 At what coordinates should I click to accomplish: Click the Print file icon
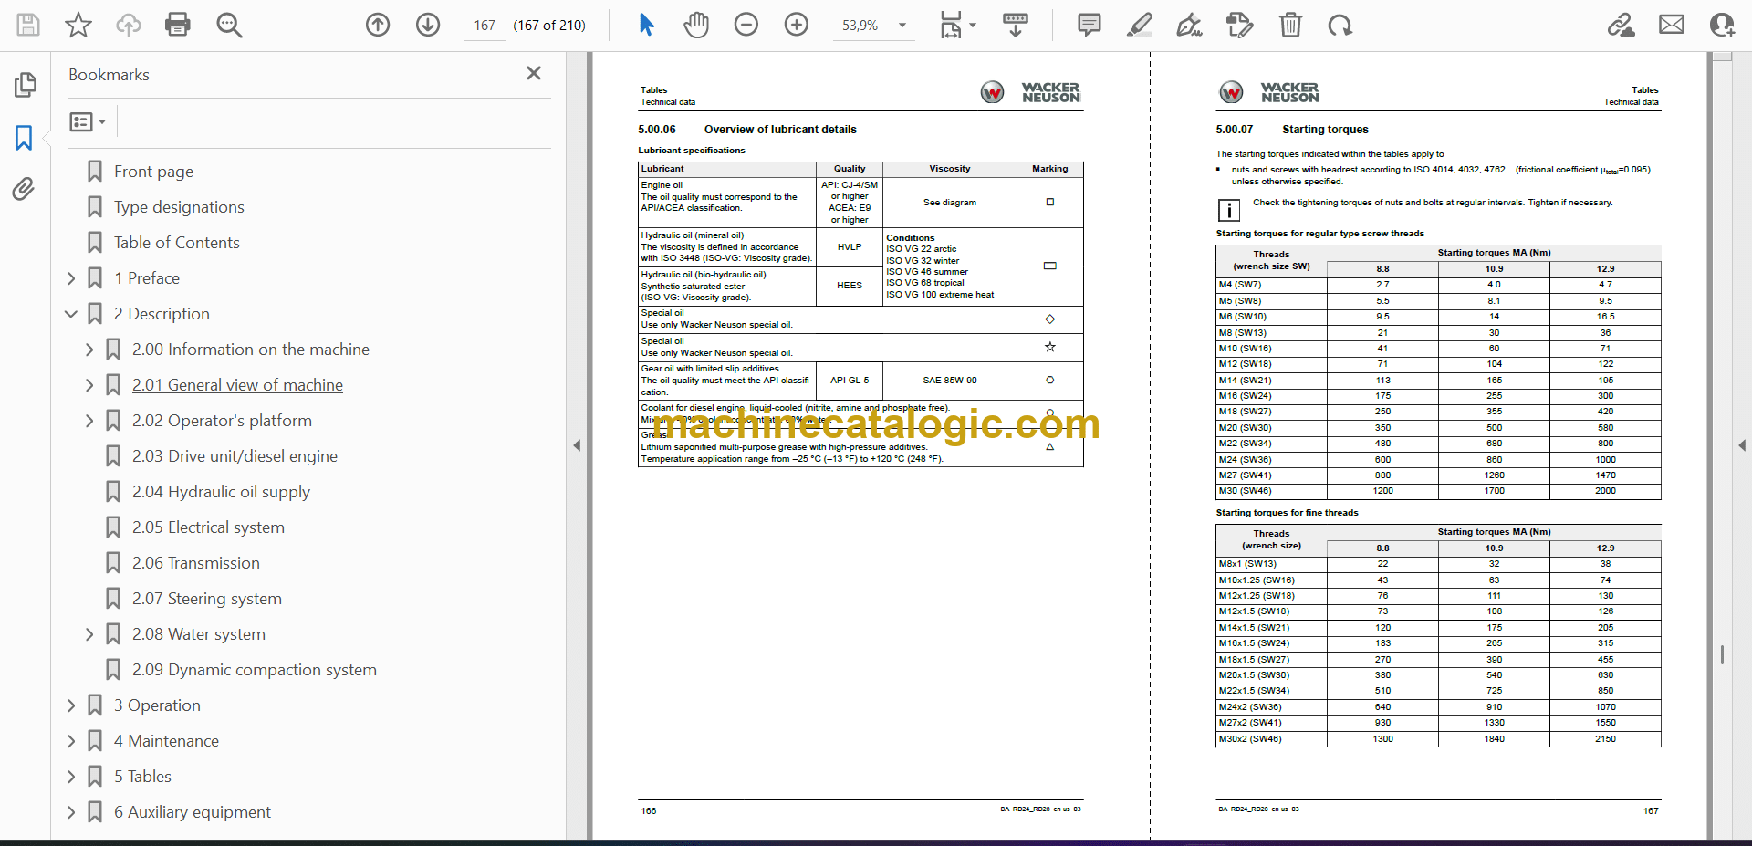pyautogui.click(x=178, y=25)
